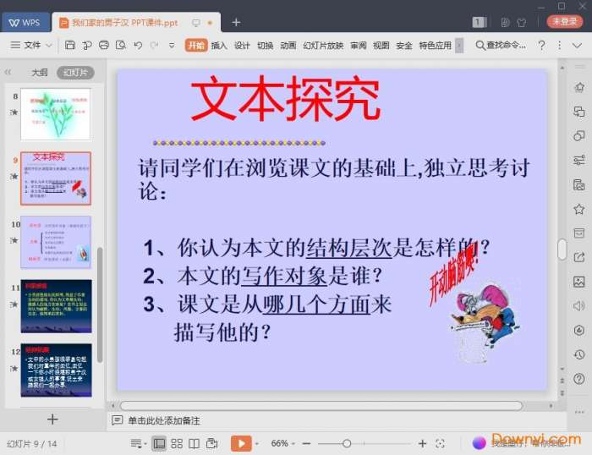Viewport: 592px width, 455px height.
Task: Click the horizontal scrollbar below the slide
Action: click(x=321, y=406)
